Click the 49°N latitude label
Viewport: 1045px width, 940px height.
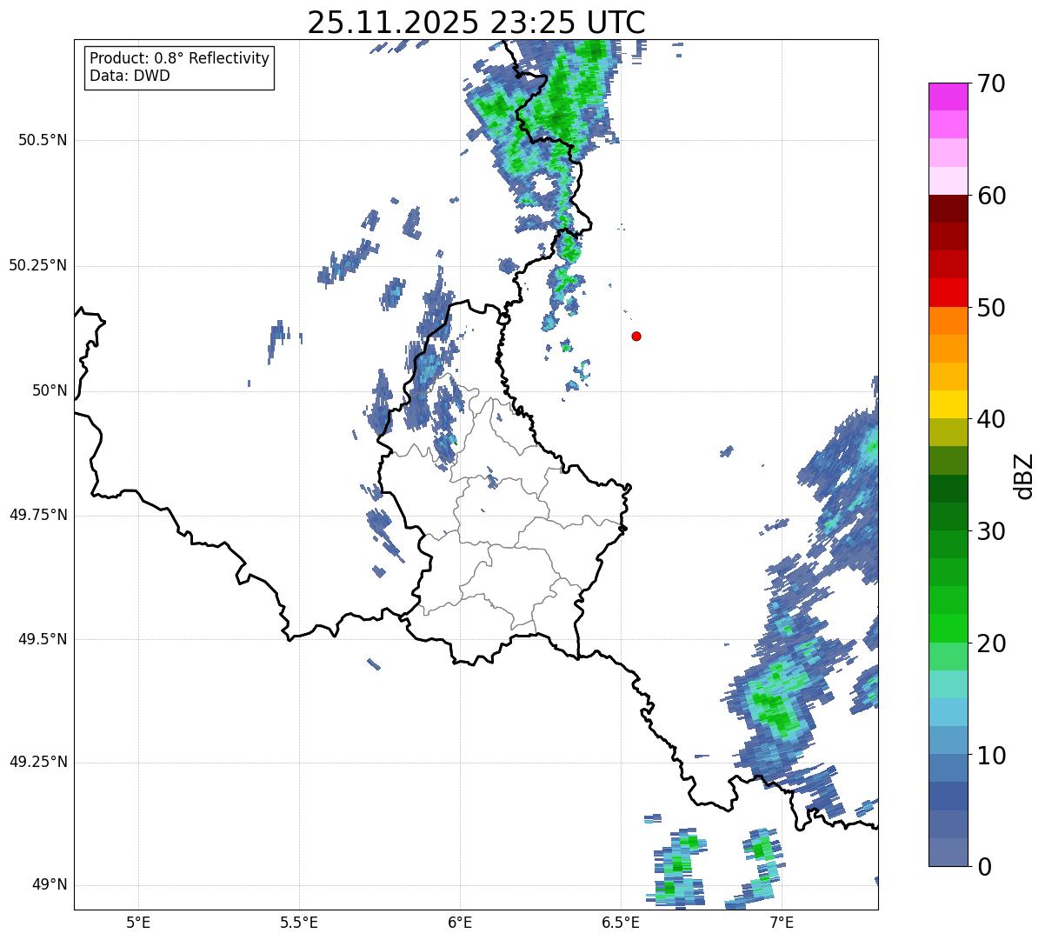pyautogui.click(x=50, y=885)
